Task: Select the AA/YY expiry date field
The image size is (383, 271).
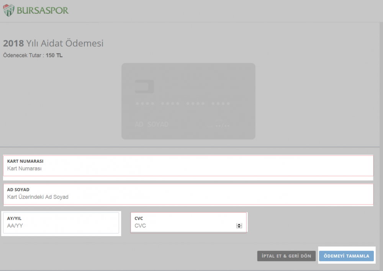Action: (x=61, y=226)
